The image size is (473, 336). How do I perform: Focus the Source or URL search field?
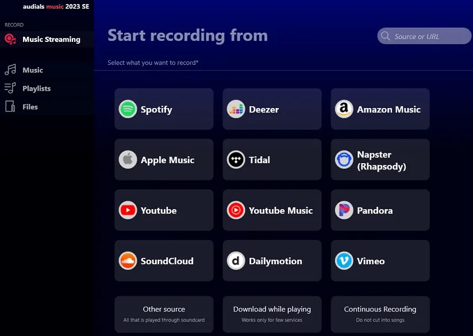(x=424, y=36)
